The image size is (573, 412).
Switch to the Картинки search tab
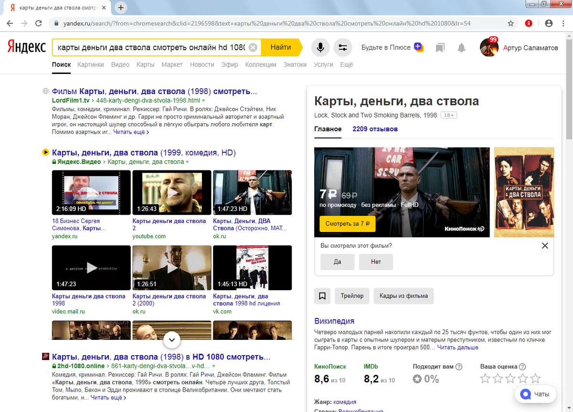coord(90,64)
